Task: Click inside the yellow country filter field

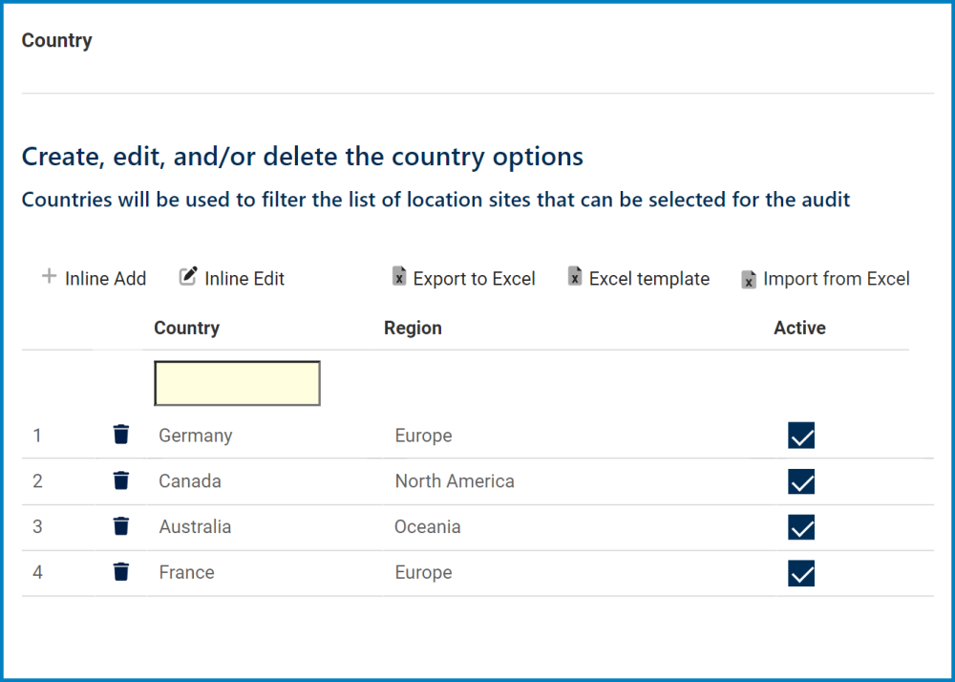Action: click(237, 382)
